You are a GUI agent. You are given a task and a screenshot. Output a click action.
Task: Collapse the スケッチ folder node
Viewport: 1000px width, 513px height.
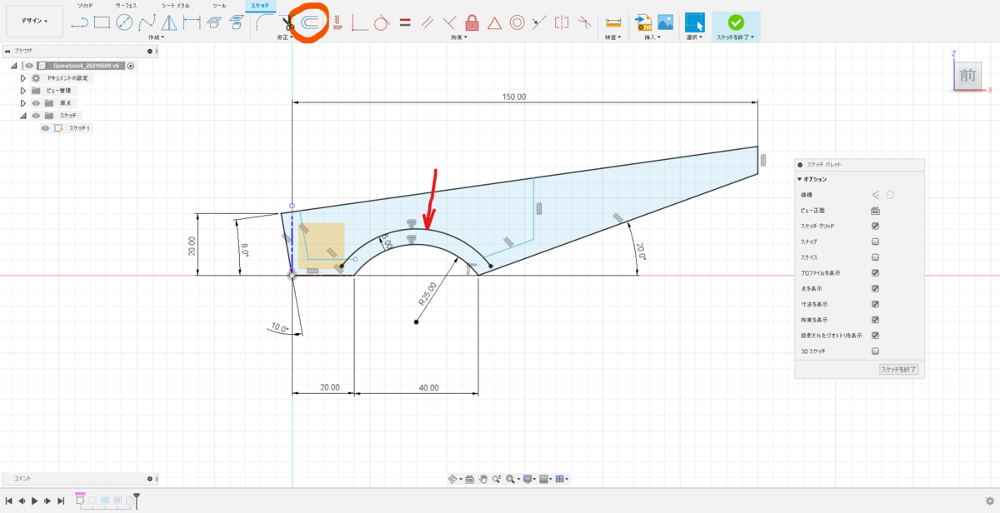click(x=23, y=116)
